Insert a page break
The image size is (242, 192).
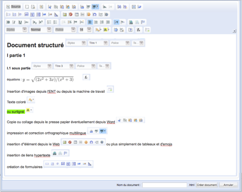point(101,15)
